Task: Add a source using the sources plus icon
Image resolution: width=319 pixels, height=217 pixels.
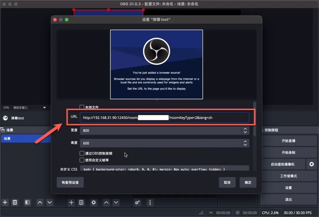Action: 71,202
